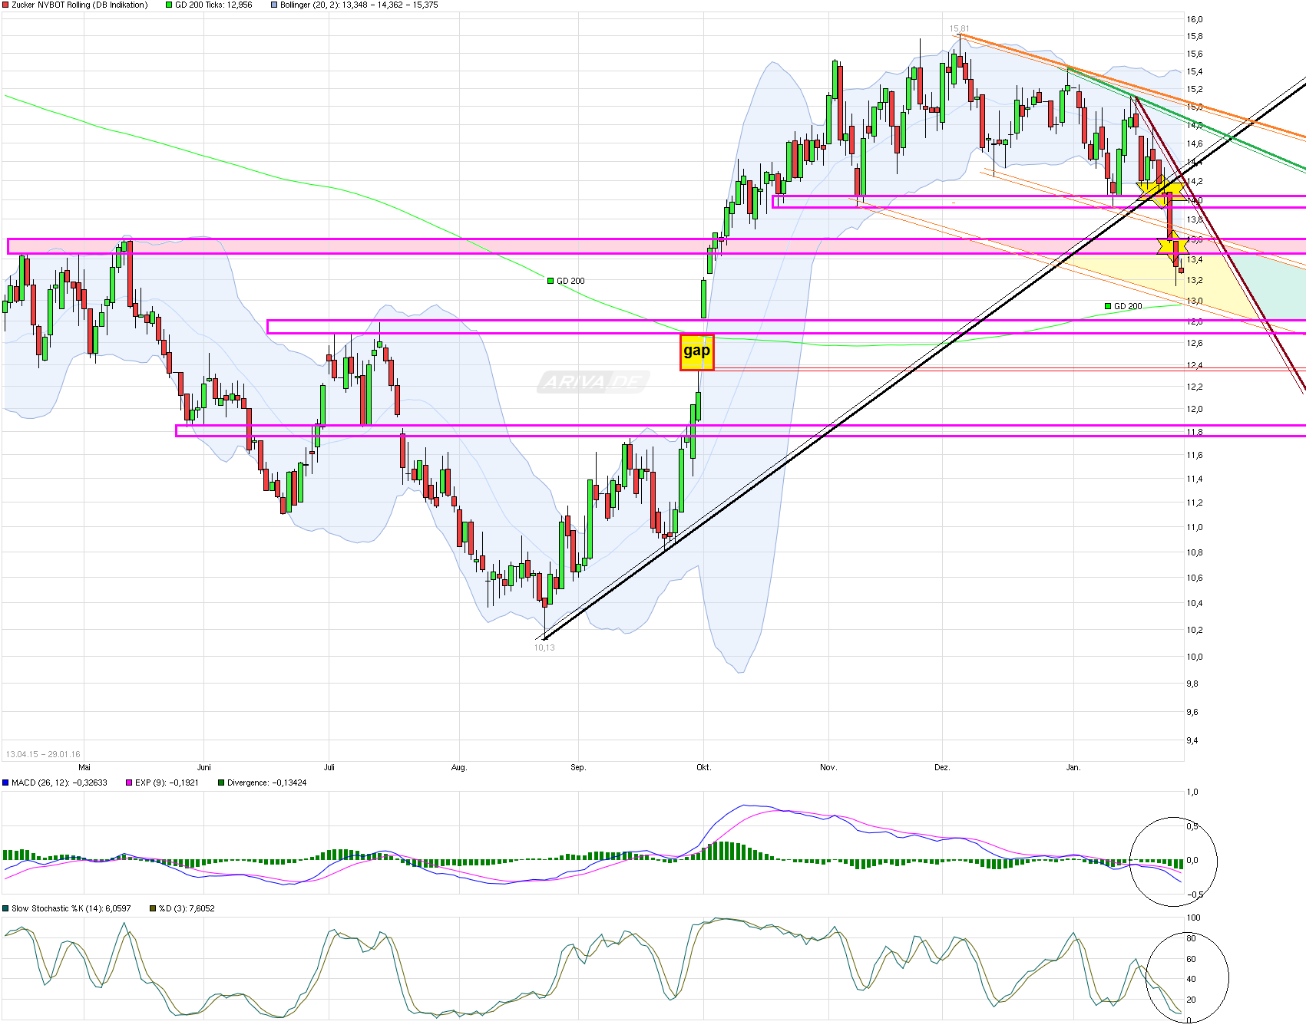Click the %D (3) legend label

(x=187, y=908)
